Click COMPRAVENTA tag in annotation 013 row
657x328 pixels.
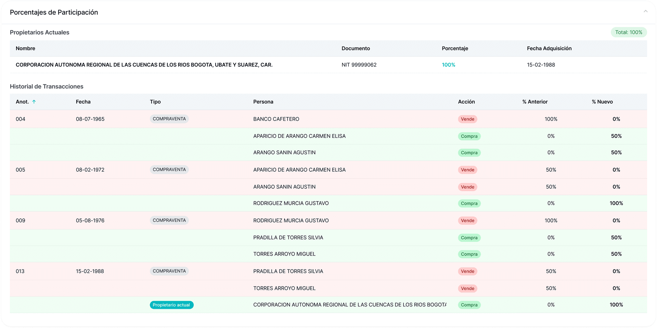[169, 271]
